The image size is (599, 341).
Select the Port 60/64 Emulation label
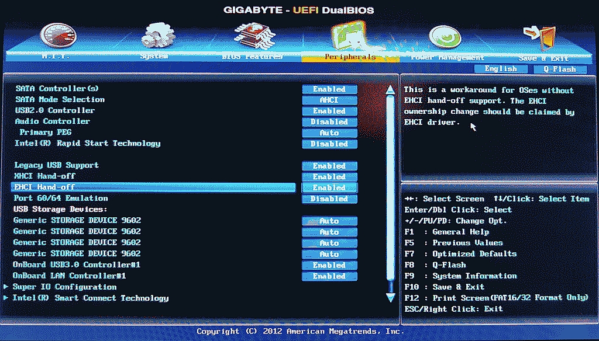(61, 199)
